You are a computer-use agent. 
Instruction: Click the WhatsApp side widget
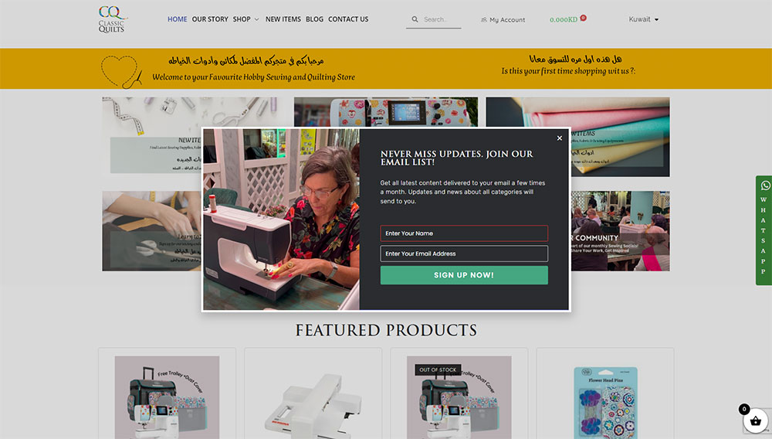click(x=764, y=230)
